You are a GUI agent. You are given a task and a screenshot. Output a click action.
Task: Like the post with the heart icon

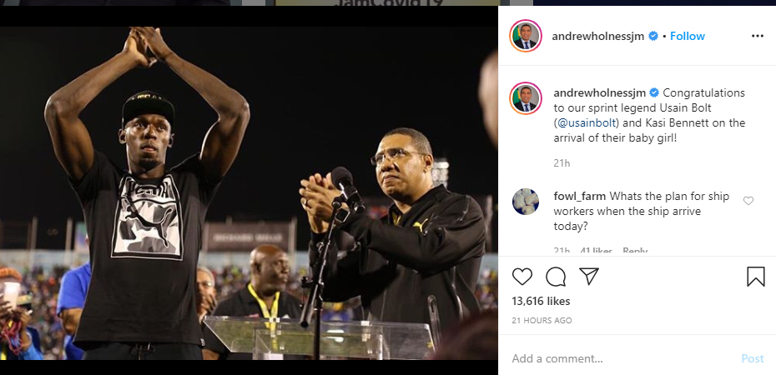click(x=522, y=277)
